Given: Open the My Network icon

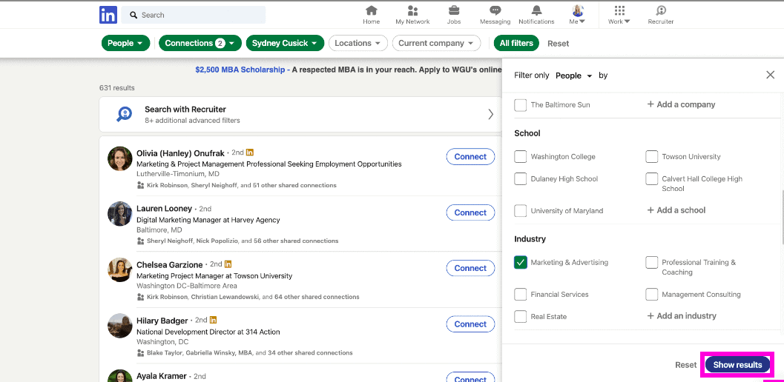Looking at the screenshot, I should coord(412,10).
